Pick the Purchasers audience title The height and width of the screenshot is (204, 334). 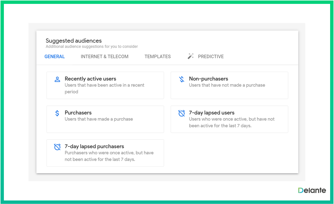(x=78, y=113)
